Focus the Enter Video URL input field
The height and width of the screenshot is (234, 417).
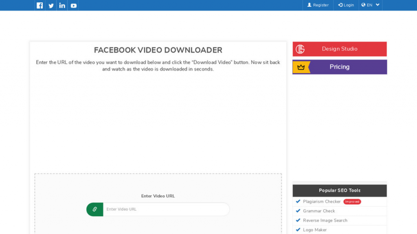(x=166, y=209)
